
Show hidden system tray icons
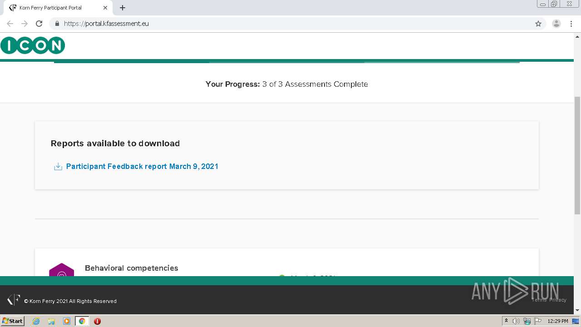[507, 321]
